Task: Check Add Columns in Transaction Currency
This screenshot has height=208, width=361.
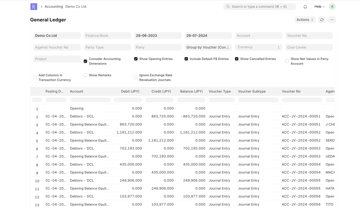Action: point(35,78)
